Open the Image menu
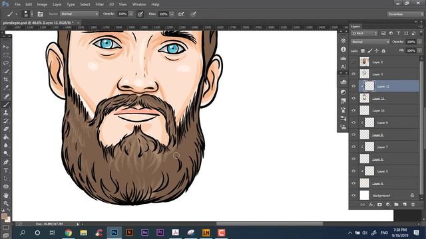The image size is (426, 239). coord(42,5)
